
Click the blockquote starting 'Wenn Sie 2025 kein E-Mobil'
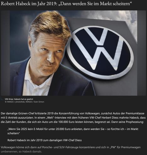click(73, 131)
